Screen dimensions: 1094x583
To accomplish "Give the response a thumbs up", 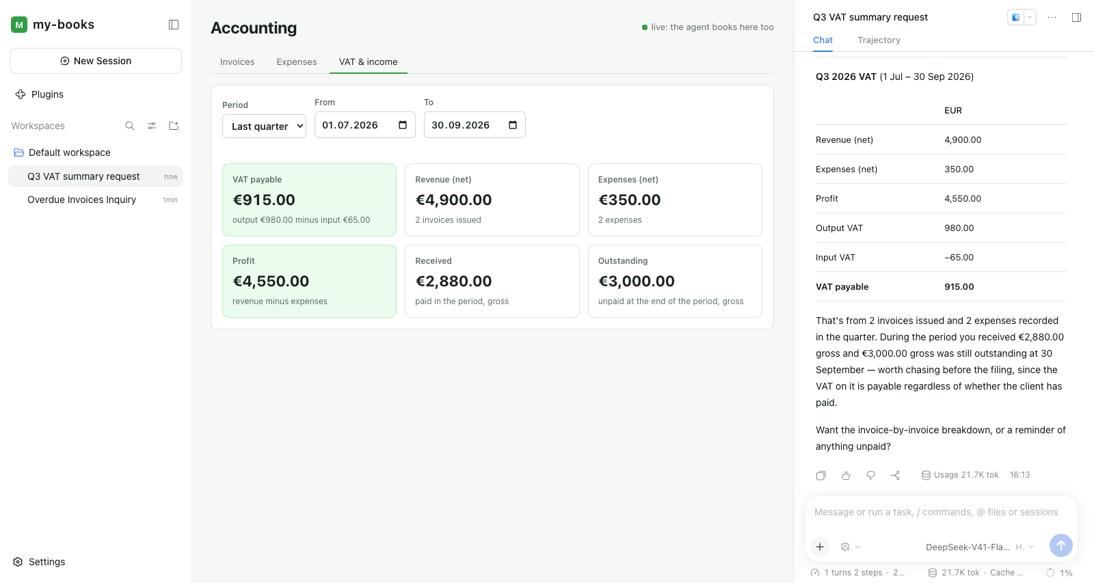I will pos(846,475).
